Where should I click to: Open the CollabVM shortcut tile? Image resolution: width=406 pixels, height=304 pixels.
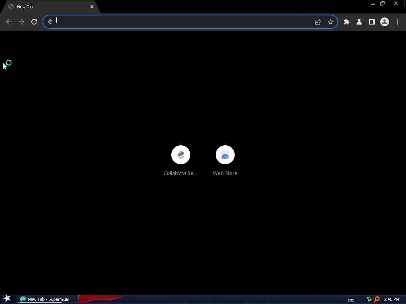tap(181, 155)
